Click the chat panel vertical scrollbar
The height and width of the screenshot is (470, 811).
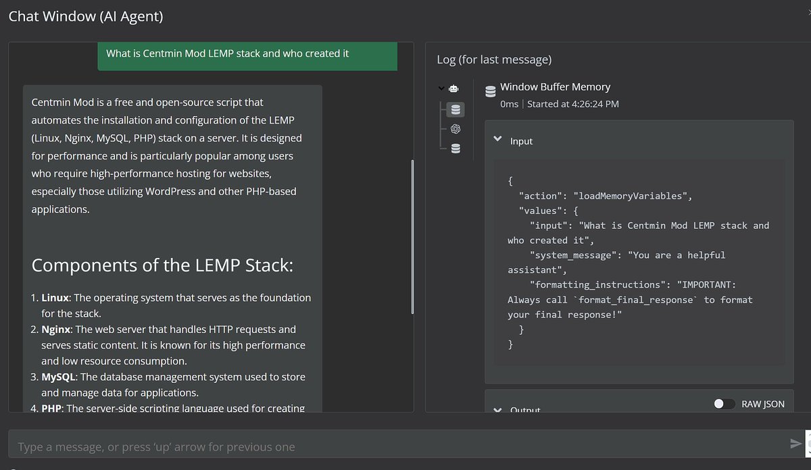tap(412, 237)
